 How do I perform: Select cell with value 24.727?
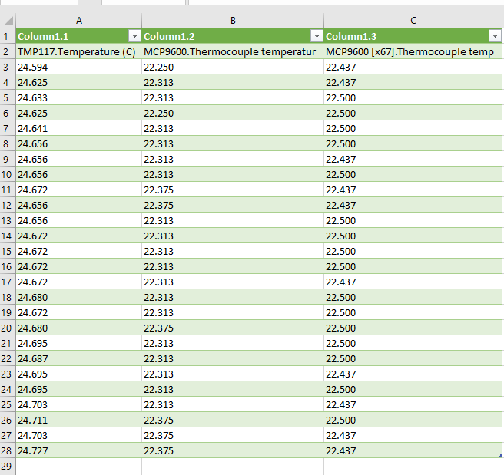point(78,450)
